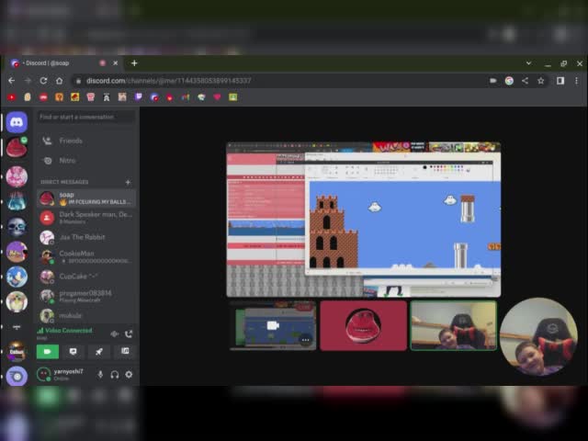The width and height of the screenshot is (588, 441).
Task: Toggle noise suppression icon
Action: click(x=115, y=334)
